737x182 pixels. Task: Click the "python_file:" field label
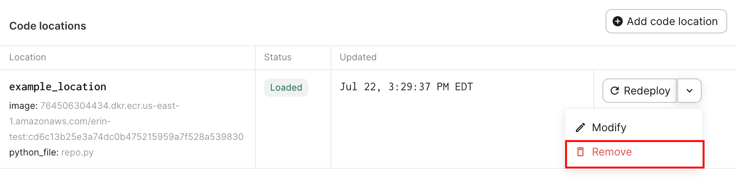pos(34,152)
